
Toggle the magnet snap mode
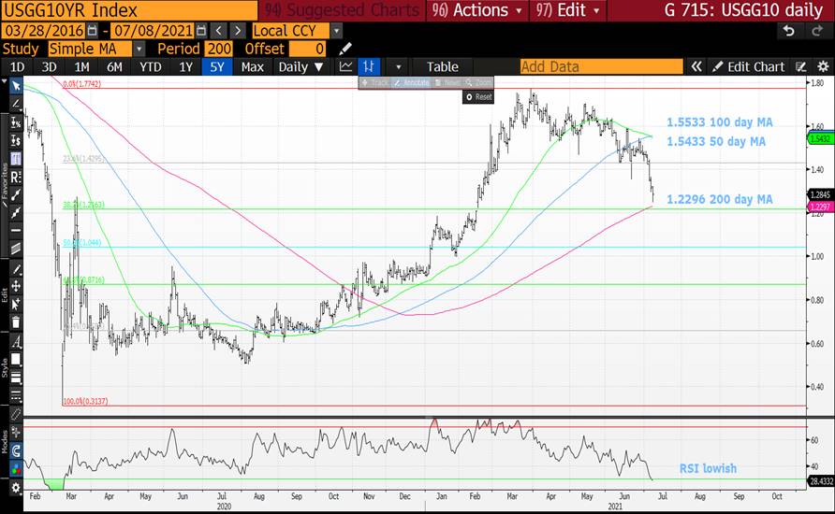(16, 451)
